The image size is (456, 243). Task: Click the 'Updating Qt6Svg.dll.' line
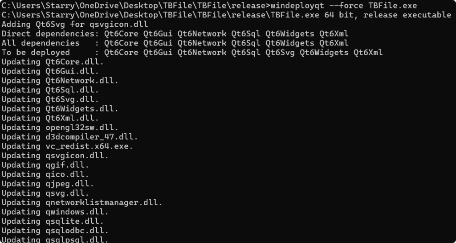pos(50,99)
